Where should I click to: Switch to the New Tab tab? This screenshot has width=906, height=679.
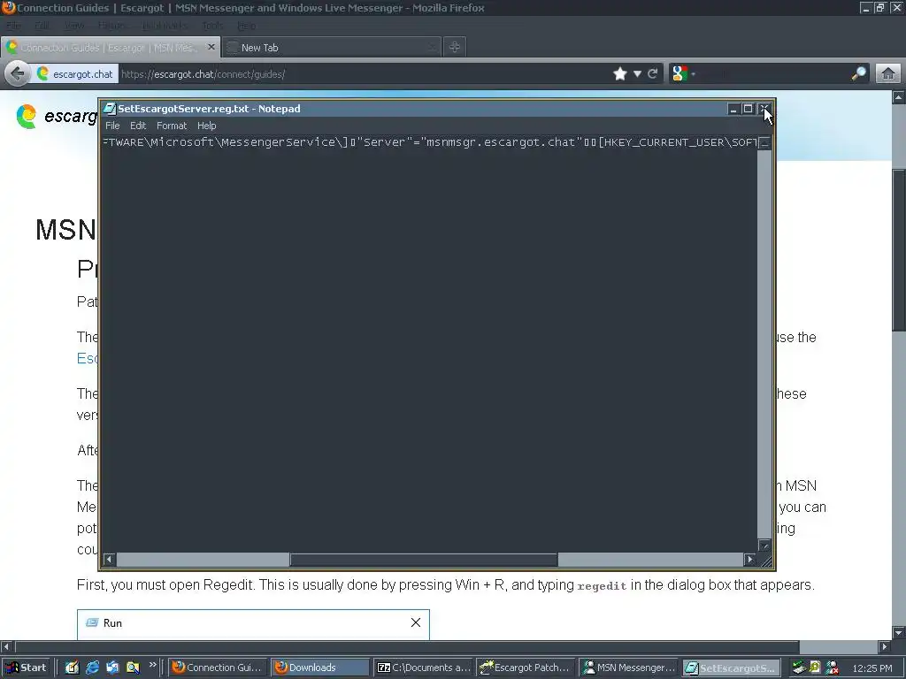(332, 48)
